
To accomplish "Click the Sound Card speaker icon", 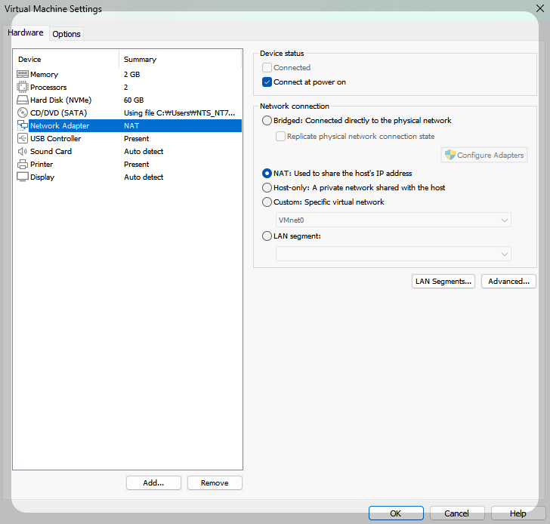I will click(23, 151).
